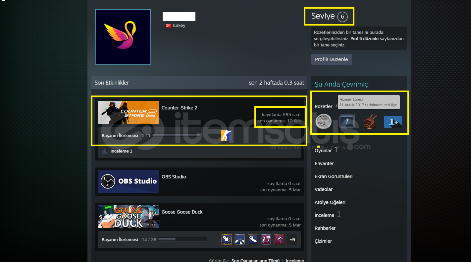Click the blue 1+ badge

pos(393,122)
